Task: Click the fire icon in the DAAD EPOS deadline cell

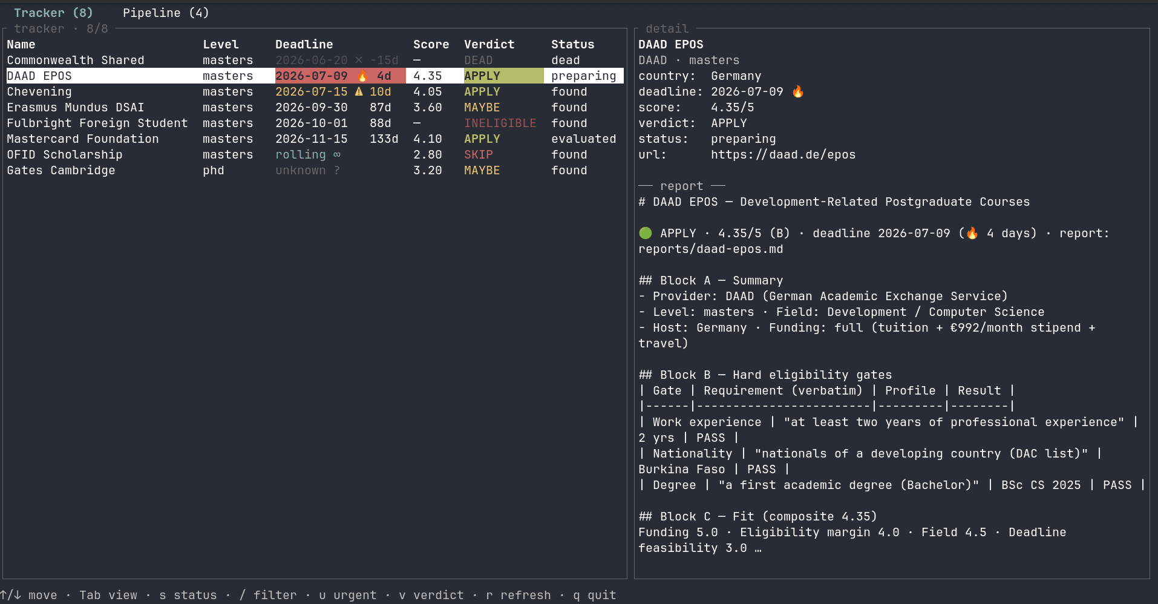Action: [x=362, y=76]
